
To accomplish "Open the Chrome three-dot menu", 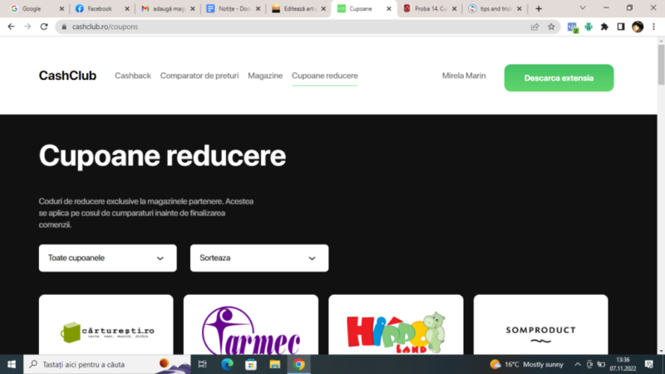I will tap(653, 27).
